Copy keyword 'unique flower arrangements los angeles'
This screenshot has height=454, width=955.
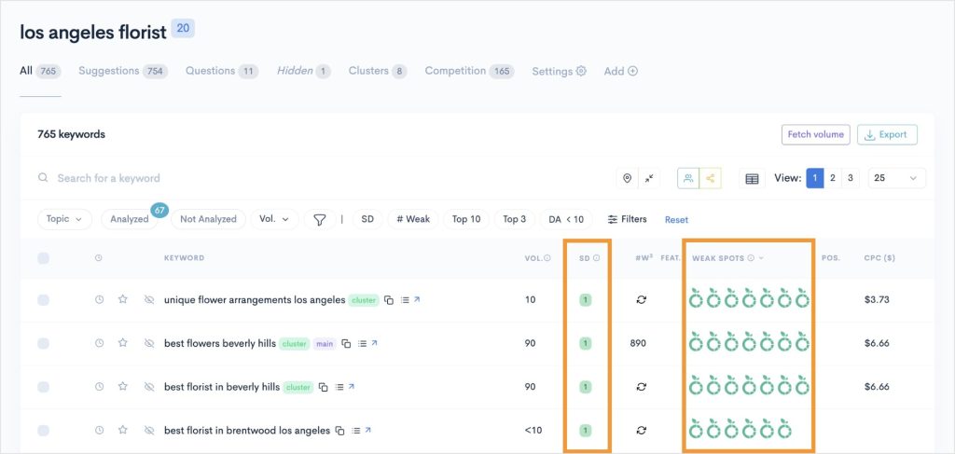[390, 300]
